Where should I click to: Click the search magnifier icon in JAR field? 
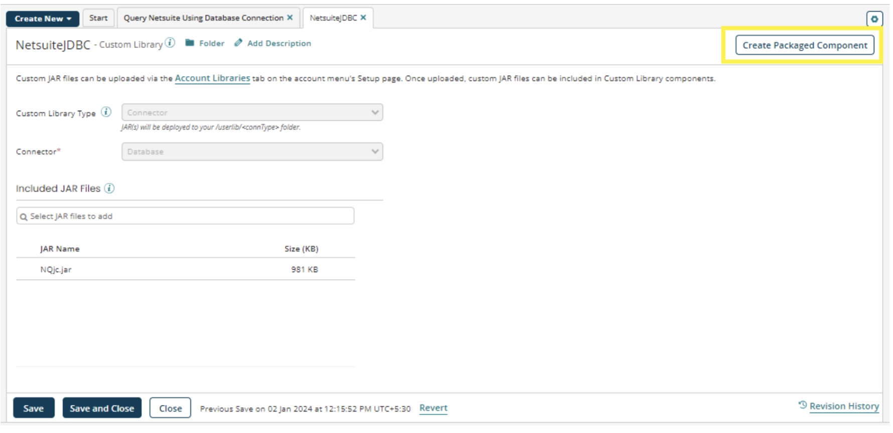tap(24, 216)
